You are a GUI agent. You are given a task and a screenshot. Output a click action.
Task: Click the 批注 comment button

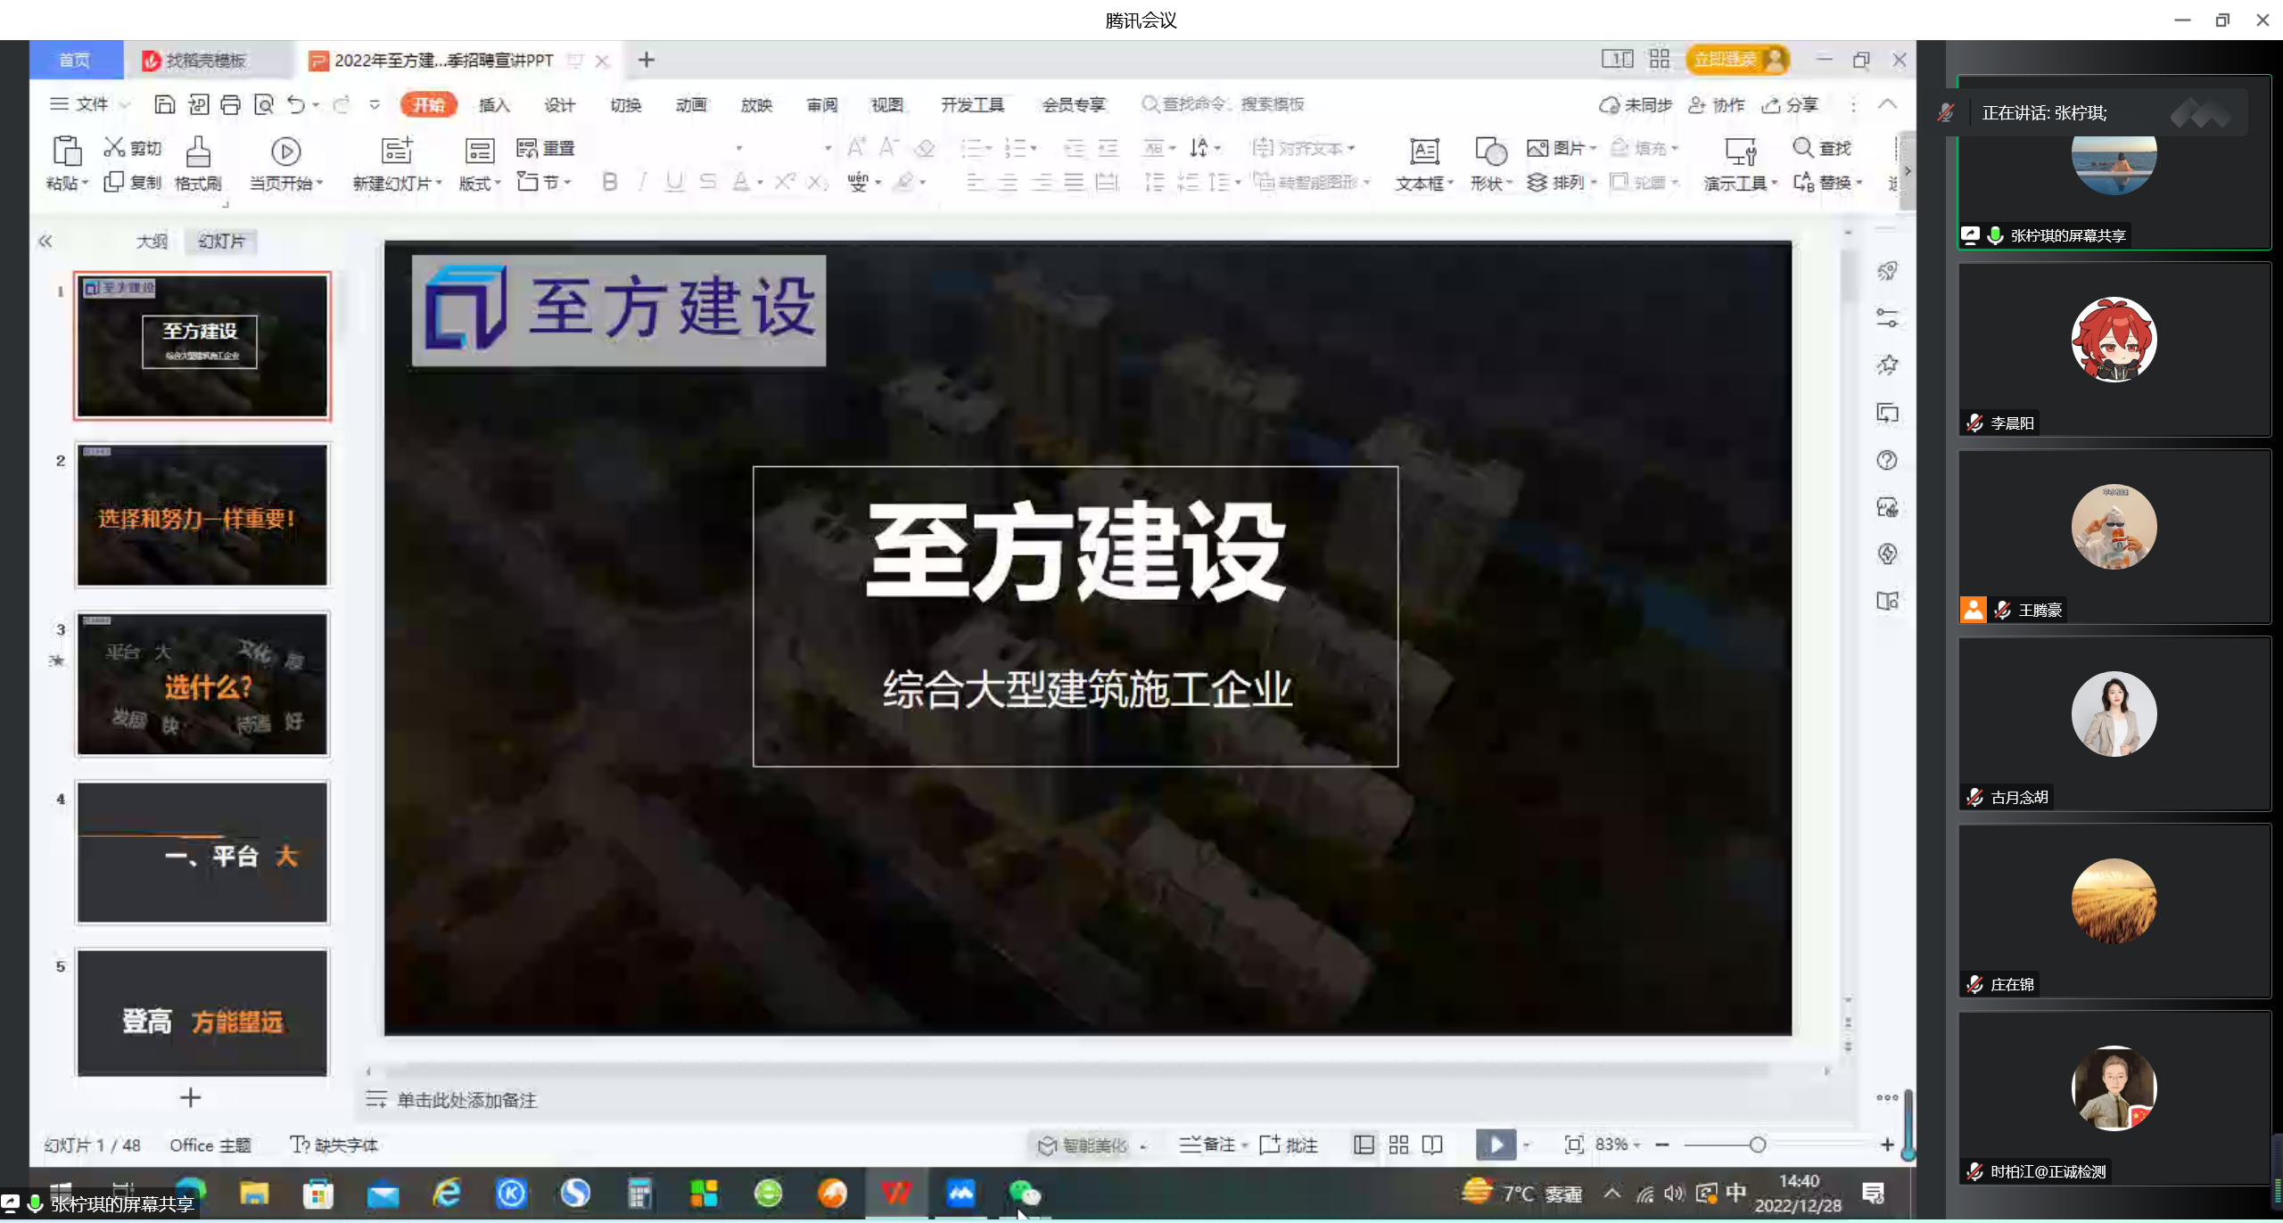[1289, 1145]
